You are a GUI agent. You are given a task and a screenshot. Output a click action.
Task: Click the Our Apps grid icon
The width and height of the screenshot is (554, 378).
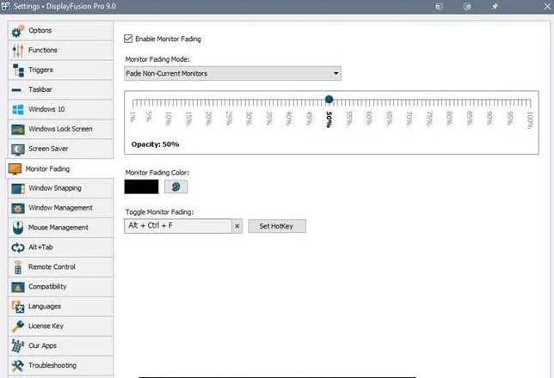(x=18, y=346)
